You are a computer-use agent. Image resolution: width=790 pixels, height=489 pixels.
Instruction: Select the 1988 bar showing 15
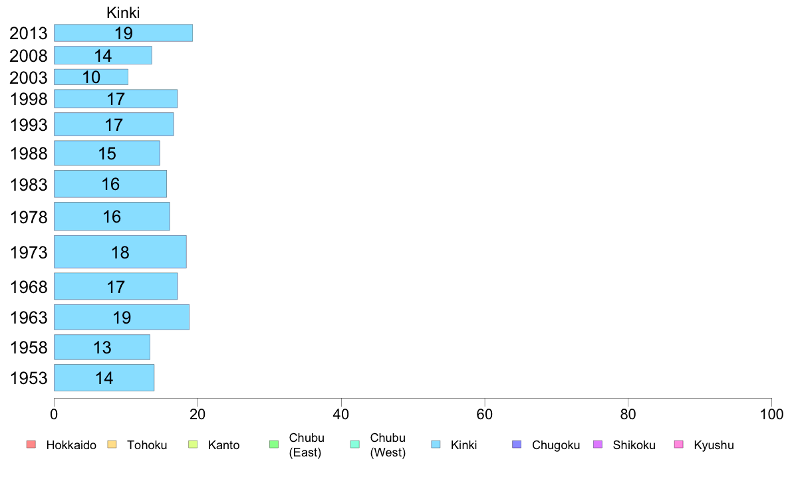pos(106,153)
